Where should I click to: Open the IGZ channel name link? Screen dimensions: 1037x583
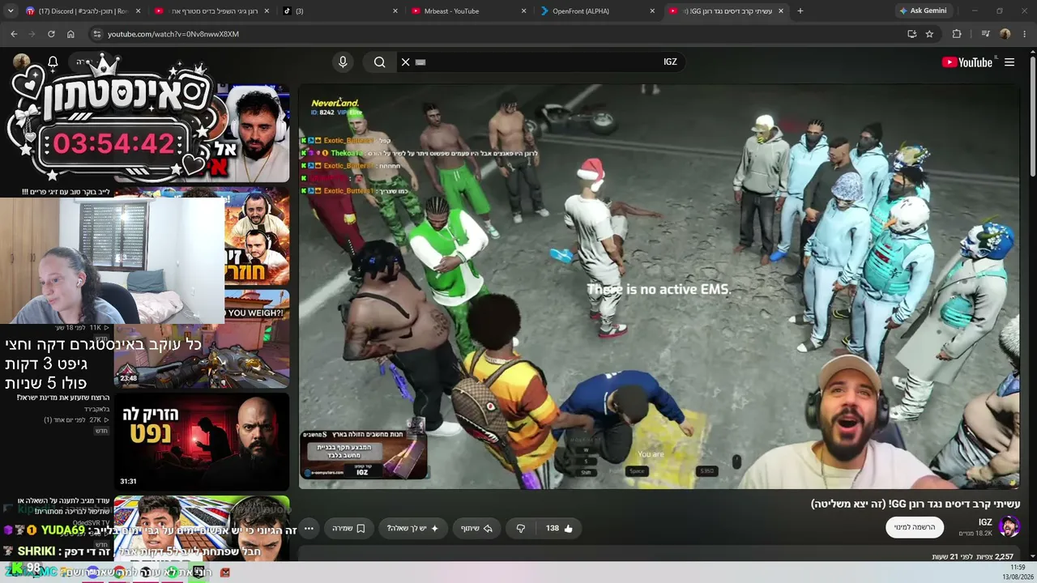point(985,522)
